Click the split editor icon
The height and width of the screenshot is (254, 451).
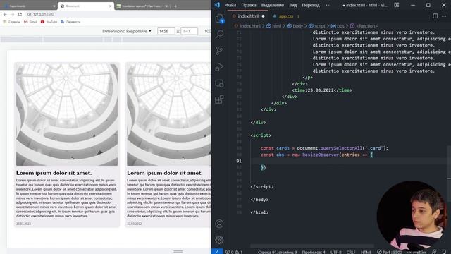tap(435, 16)
